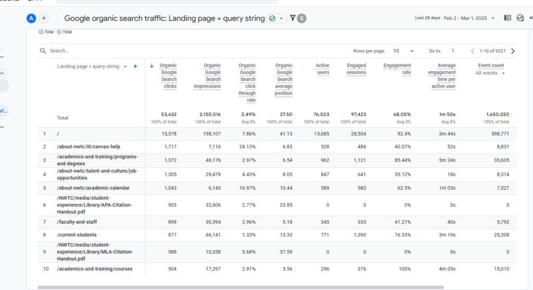Go to next page of results
The image size is (533, 290).
(513, 51)
